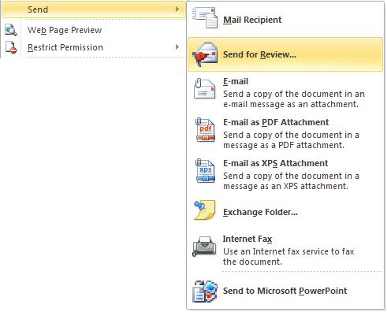The width and height of the screenshot is (387, 312).
Task: Click the XPS attachment icon
Action: pyautogui.click(x=205, y=171)
